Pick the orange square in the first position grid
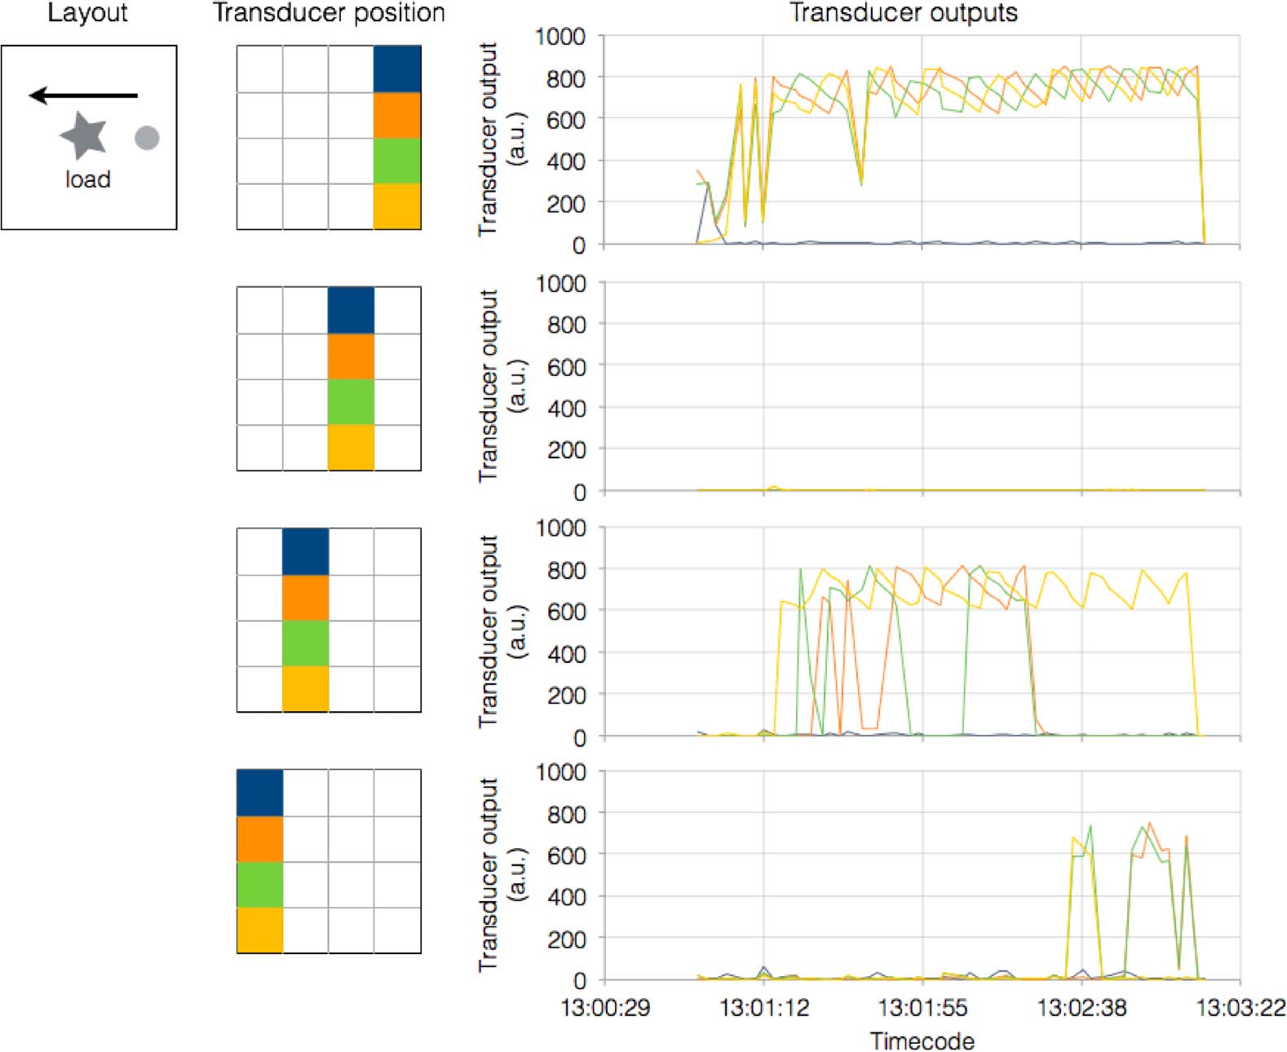This screenshot has height=1052, width=1287. tap(398, 115)
